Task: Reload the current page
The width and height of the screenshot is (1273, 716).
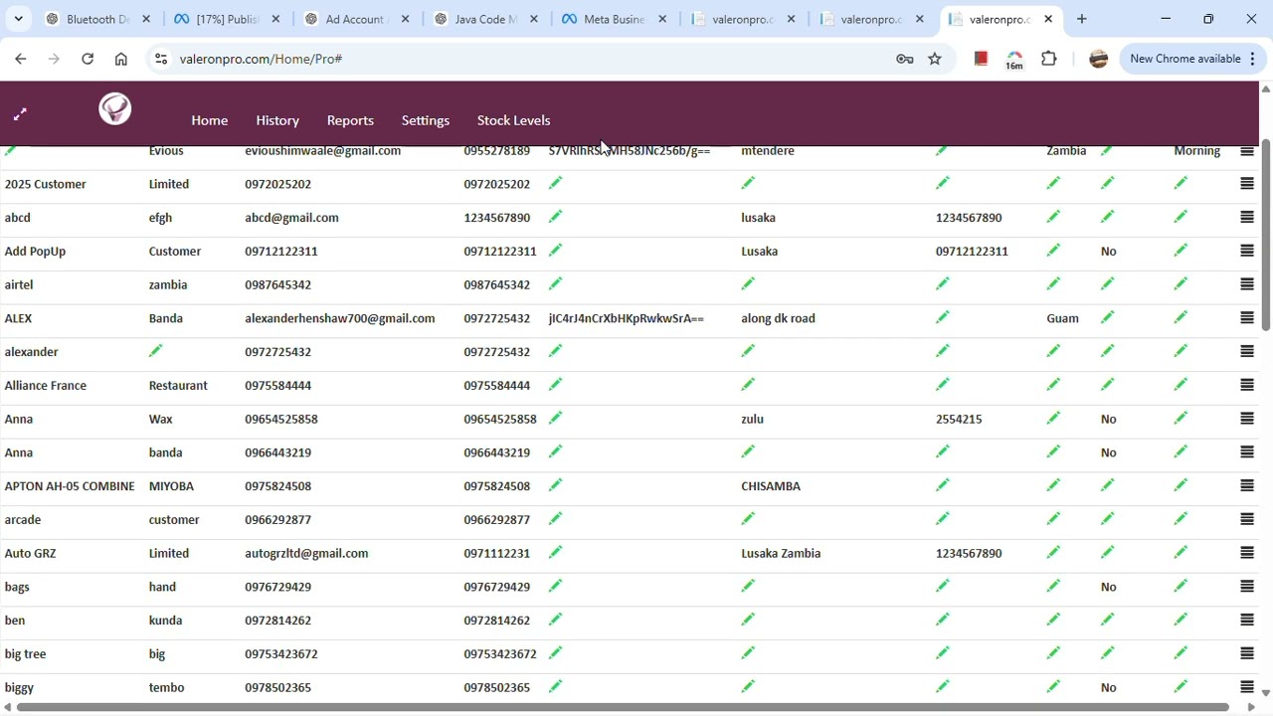Action: point(88,59)
